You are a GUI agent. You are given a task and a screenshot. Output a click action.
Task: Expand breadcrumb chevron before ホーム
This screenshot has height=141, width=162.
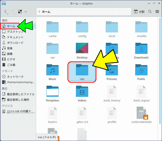click(39, 12)
